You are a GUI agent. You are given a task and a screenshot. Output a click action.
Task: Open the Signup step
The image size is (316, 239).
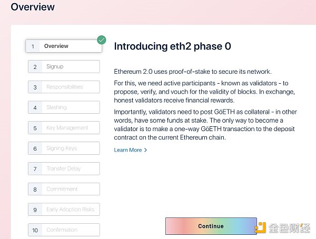pyautogui.click(x=63, y=67)
